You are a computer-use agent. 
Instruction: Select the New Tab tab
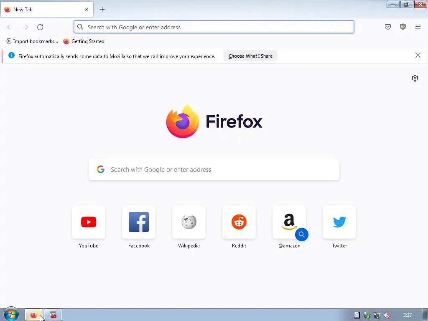pos(47,9)
